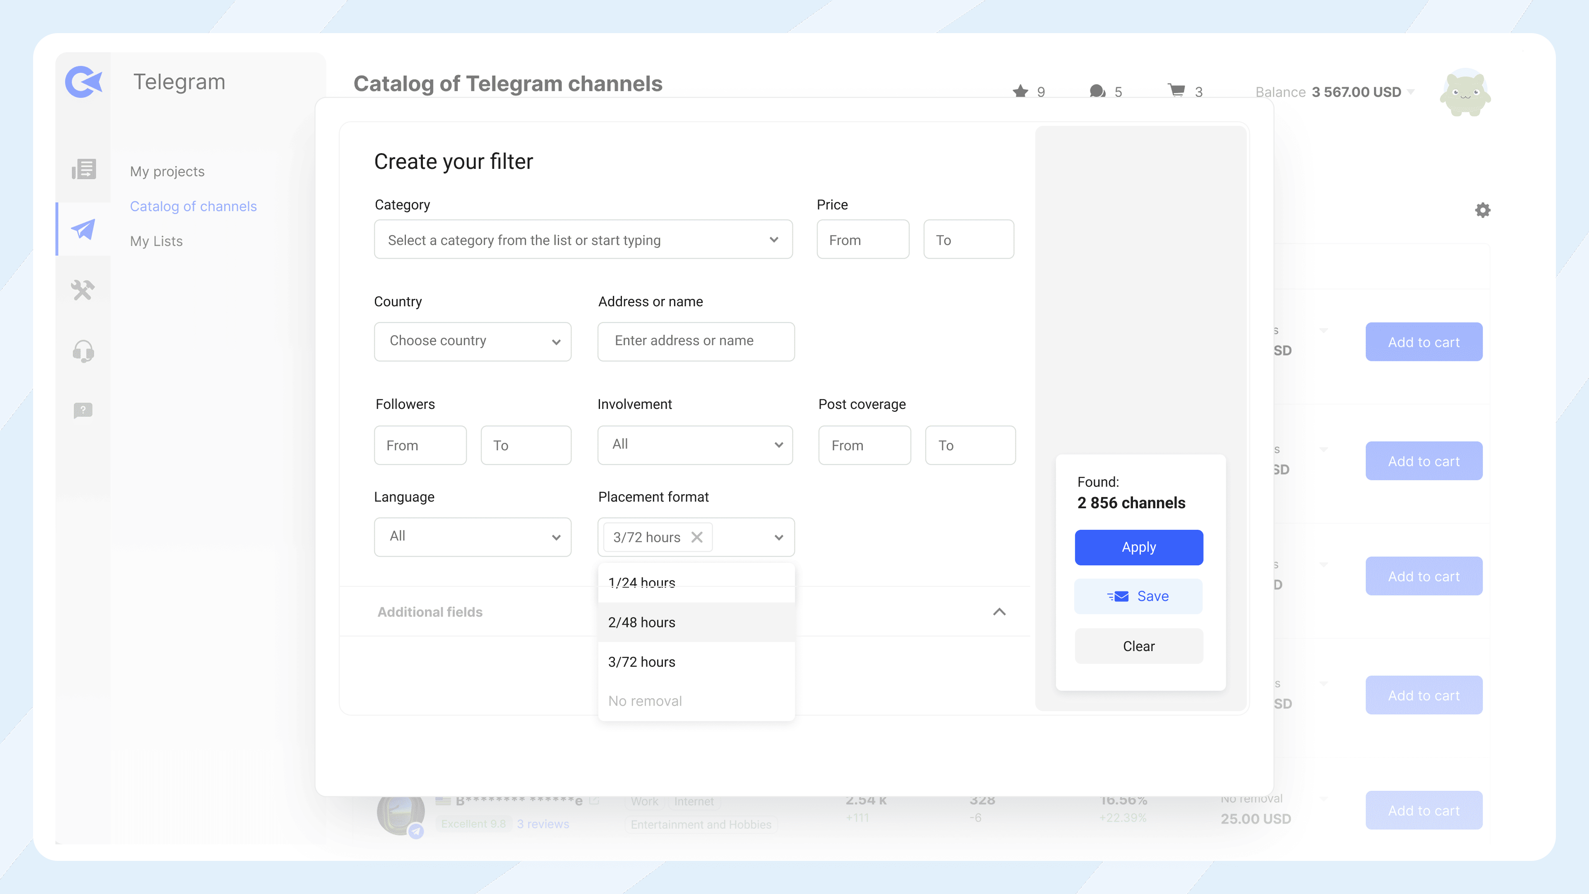Click the Followers From input field
The image size is (1589, 894).
[420, 445]
